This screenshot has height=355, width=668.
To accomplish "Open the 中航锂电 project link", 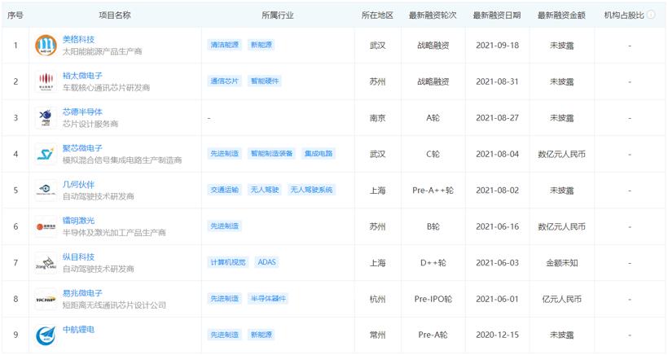I will click(78, 329).
